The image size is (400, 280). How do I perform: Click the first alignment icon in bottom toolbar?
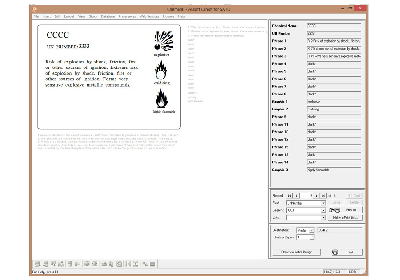38,264
